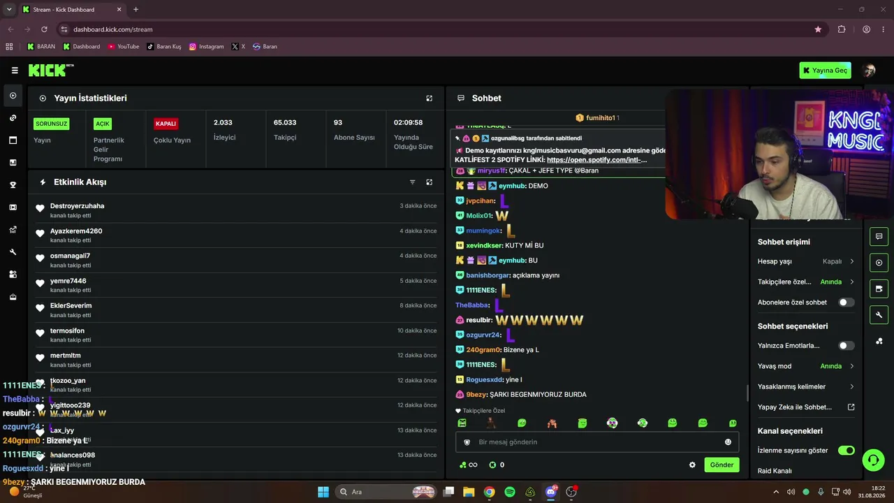Open the video clips icon in the sidebar
The image size is (894, 503).
pos(13,207)
